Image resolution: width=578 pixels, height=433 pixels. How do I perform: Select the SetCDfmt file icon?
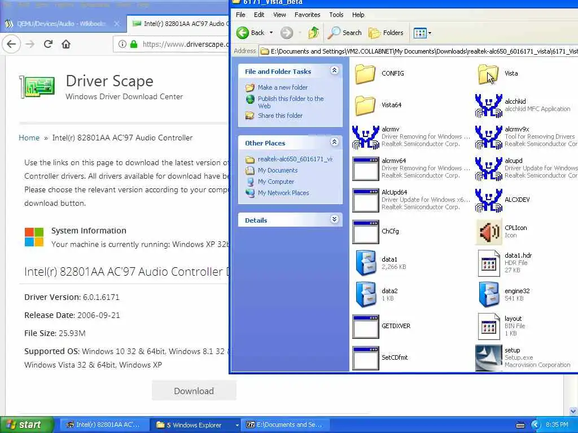(365, 359)
